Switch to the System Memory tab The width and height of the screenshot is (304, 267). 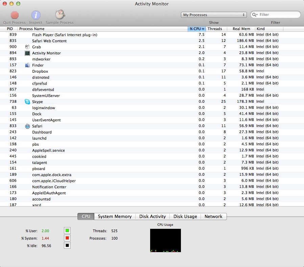click(x=115, y=216)
